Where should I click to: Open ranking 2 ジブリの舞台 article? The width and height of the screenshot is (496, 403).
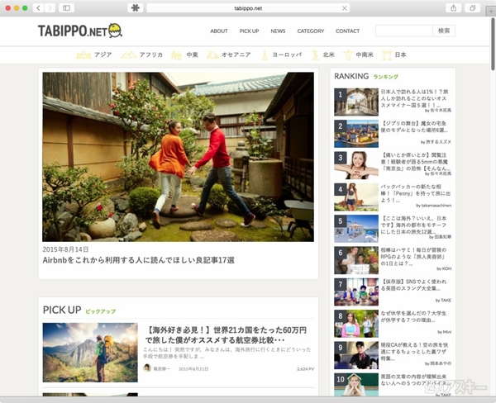point(414,126)
